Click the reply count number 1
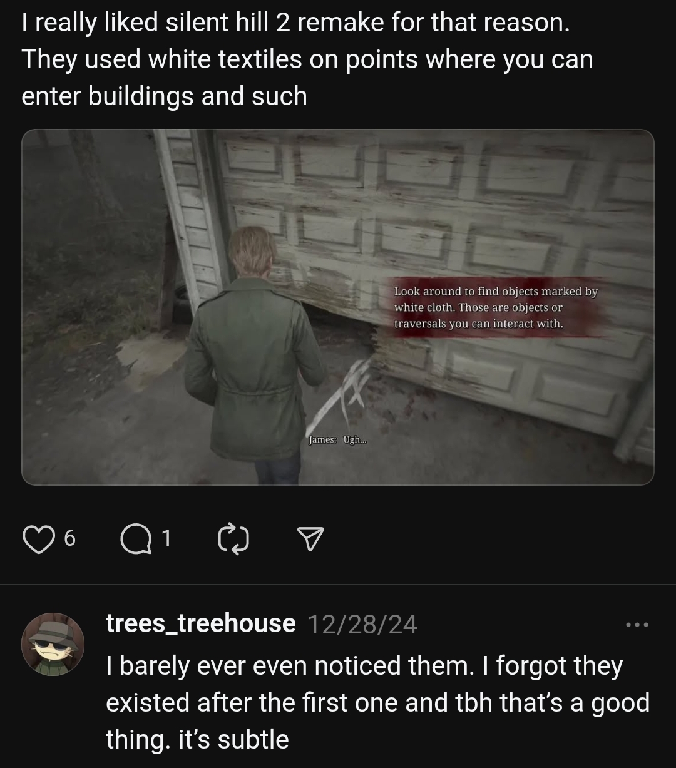Viewport: 676px width, 768px height. coord(166,538)
